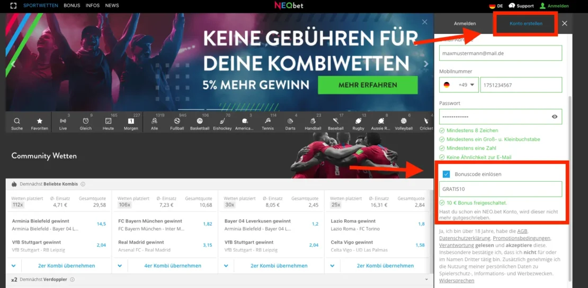The height and width of the screenshot is (288, 588).
Task: Click the bonus code GRATIS10 field
Action: [501, 189]
